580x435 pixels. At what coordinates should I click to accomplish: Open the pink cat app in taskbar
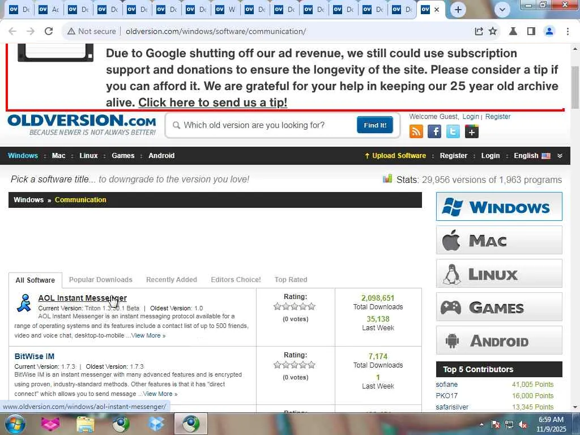coord(50,424)
